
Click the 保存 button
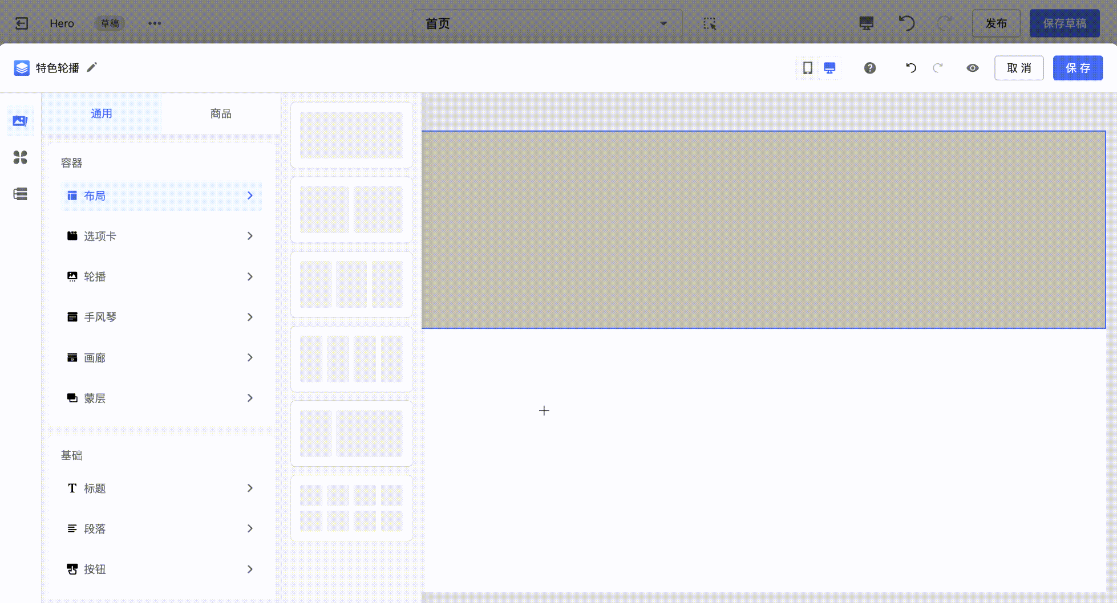point(1077,68)
